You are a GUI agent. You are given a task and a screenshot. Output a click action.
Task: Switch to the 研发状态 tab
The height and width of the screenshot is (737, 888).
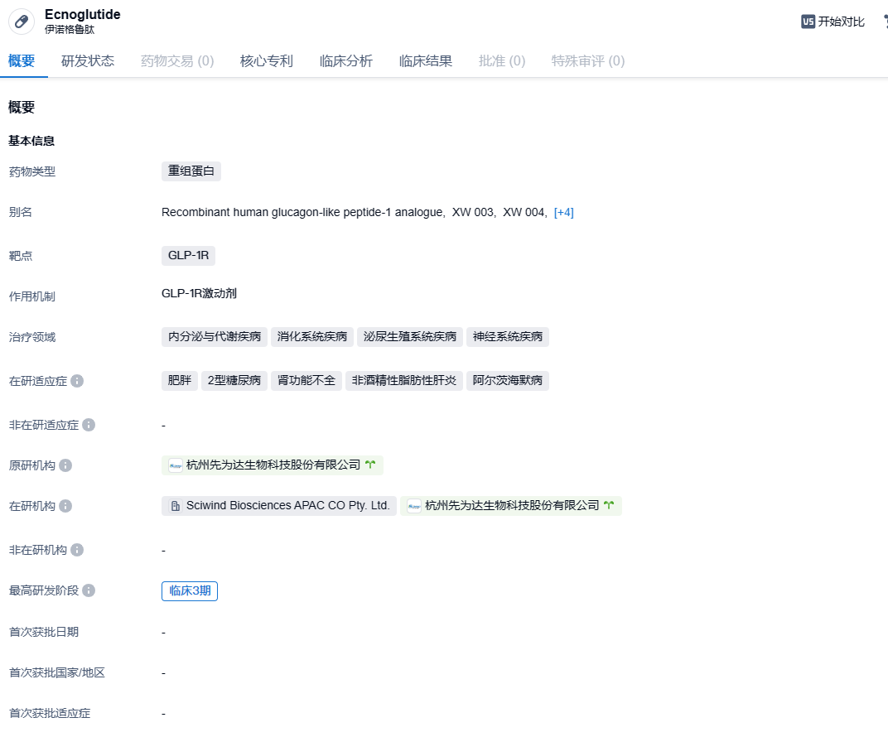coord(88,60)
